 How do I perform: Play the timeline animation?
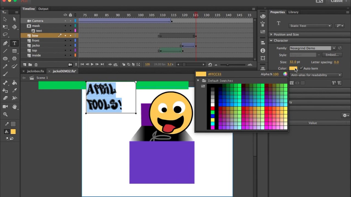(92, 64)
